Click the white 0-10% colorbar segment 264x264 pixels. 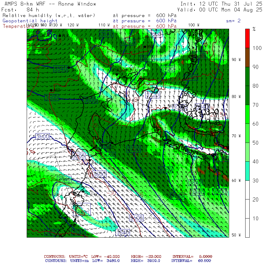pos(247,228)
